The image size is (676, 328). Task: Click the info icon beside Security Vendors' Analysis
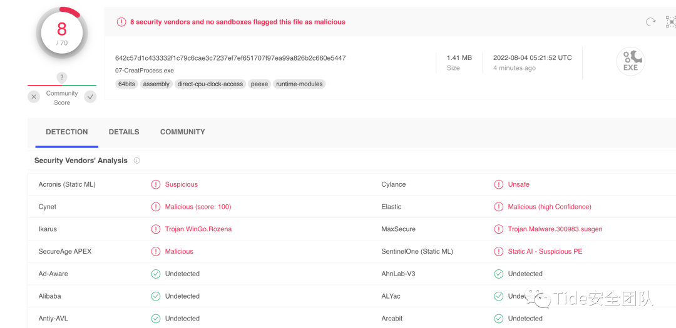(x=137, y=161)
